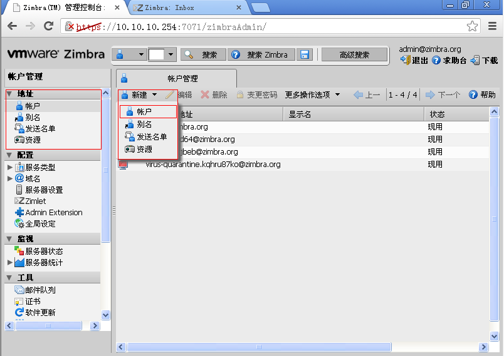This screenshot has height=356, width=504.
Task: Expand the 域名 tree node
Action: click(x=9, y=178)
